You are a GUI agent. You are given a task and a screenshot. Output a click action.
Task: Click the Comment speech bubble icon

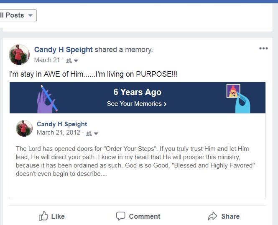[x=121, y=216]
